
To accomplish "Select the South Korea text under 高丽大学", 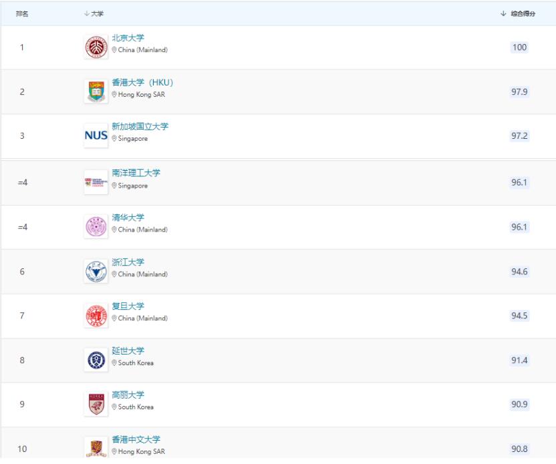I will [136, 407].
